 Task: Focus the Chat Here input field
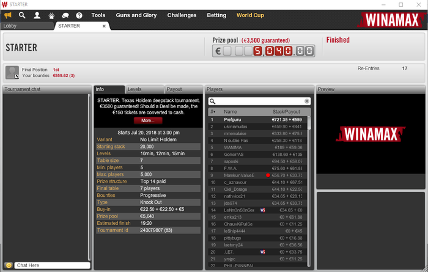pos(52,265)
